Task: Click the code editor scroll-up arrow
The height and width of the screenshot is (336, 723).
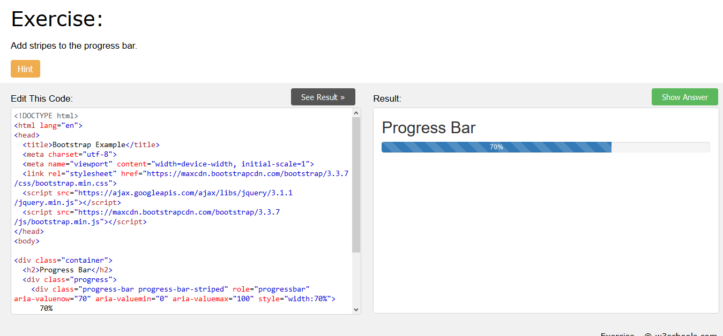Action: click(x=356, y=113)
